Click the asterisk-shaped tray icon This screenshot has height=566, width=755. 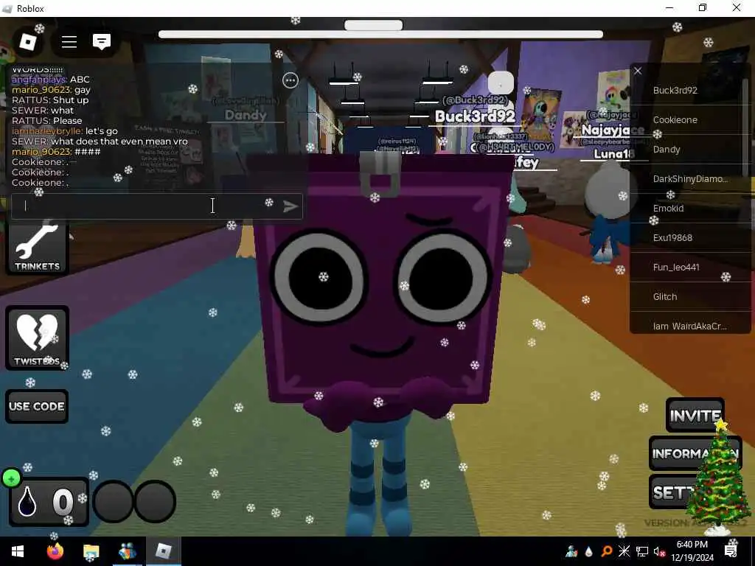[x=624, y=551]
